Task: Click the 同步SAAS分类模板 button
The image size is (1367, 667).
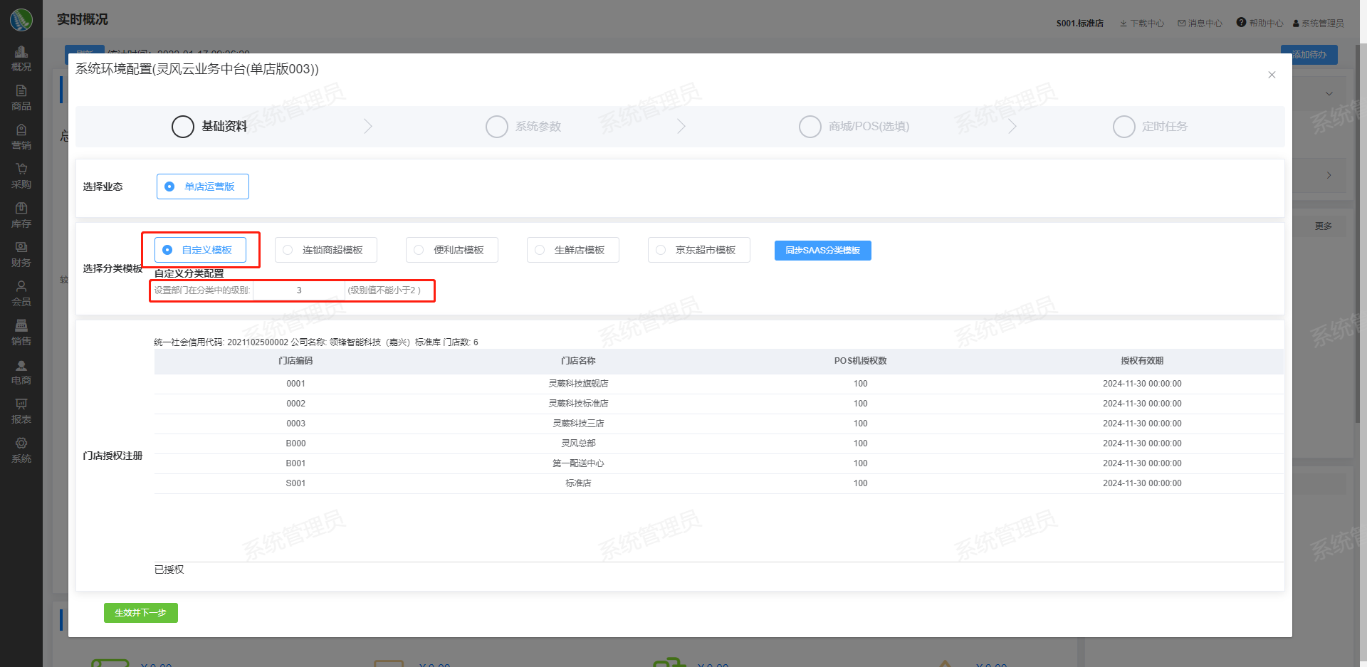Action: [822, 251]
